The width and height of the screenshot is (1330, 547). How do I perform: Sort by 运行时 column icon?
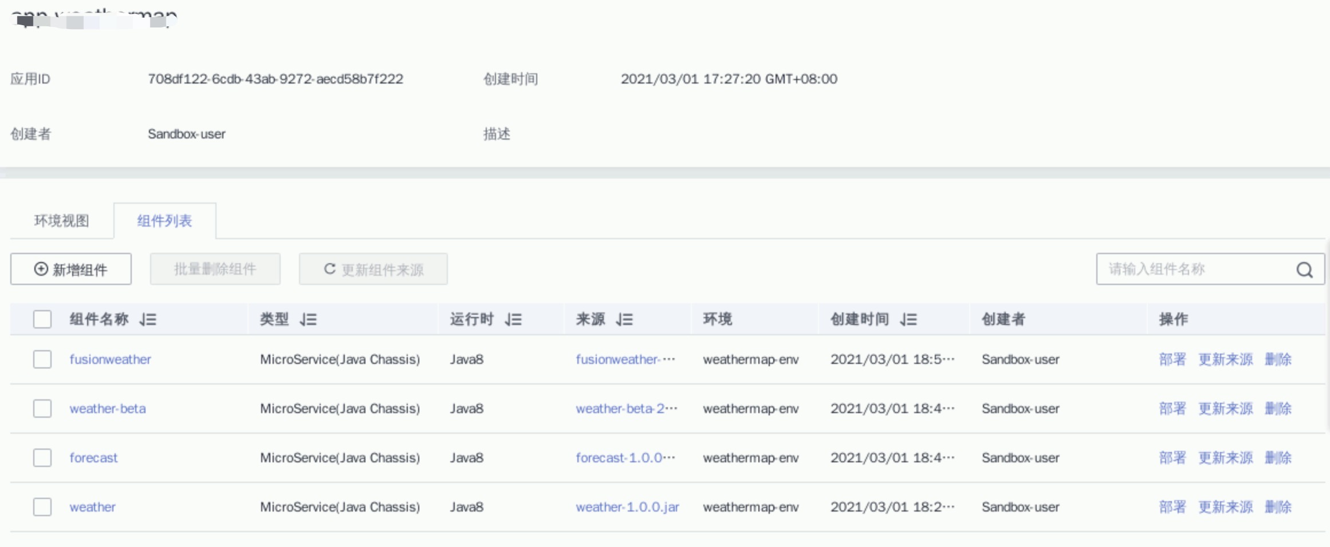(513, 319)
